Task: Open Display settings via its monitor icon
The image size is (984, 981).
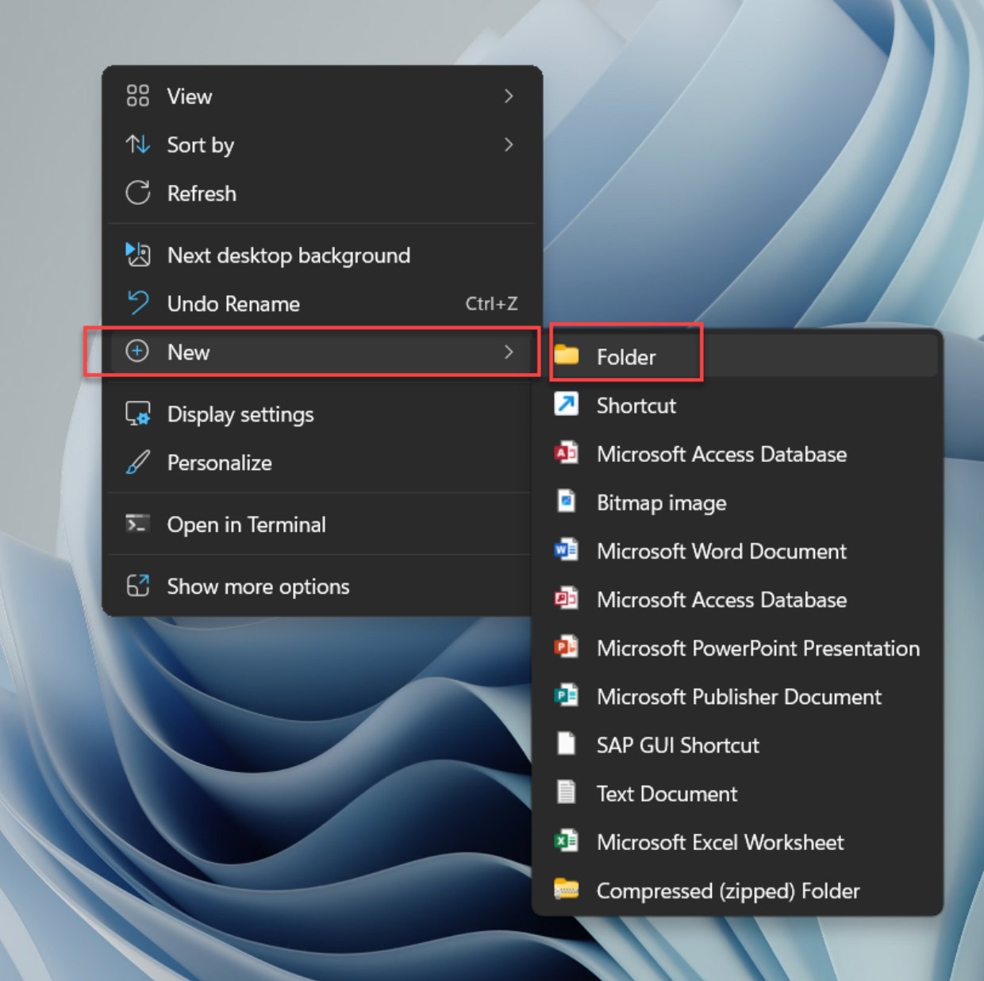Action: pos(137,414)
